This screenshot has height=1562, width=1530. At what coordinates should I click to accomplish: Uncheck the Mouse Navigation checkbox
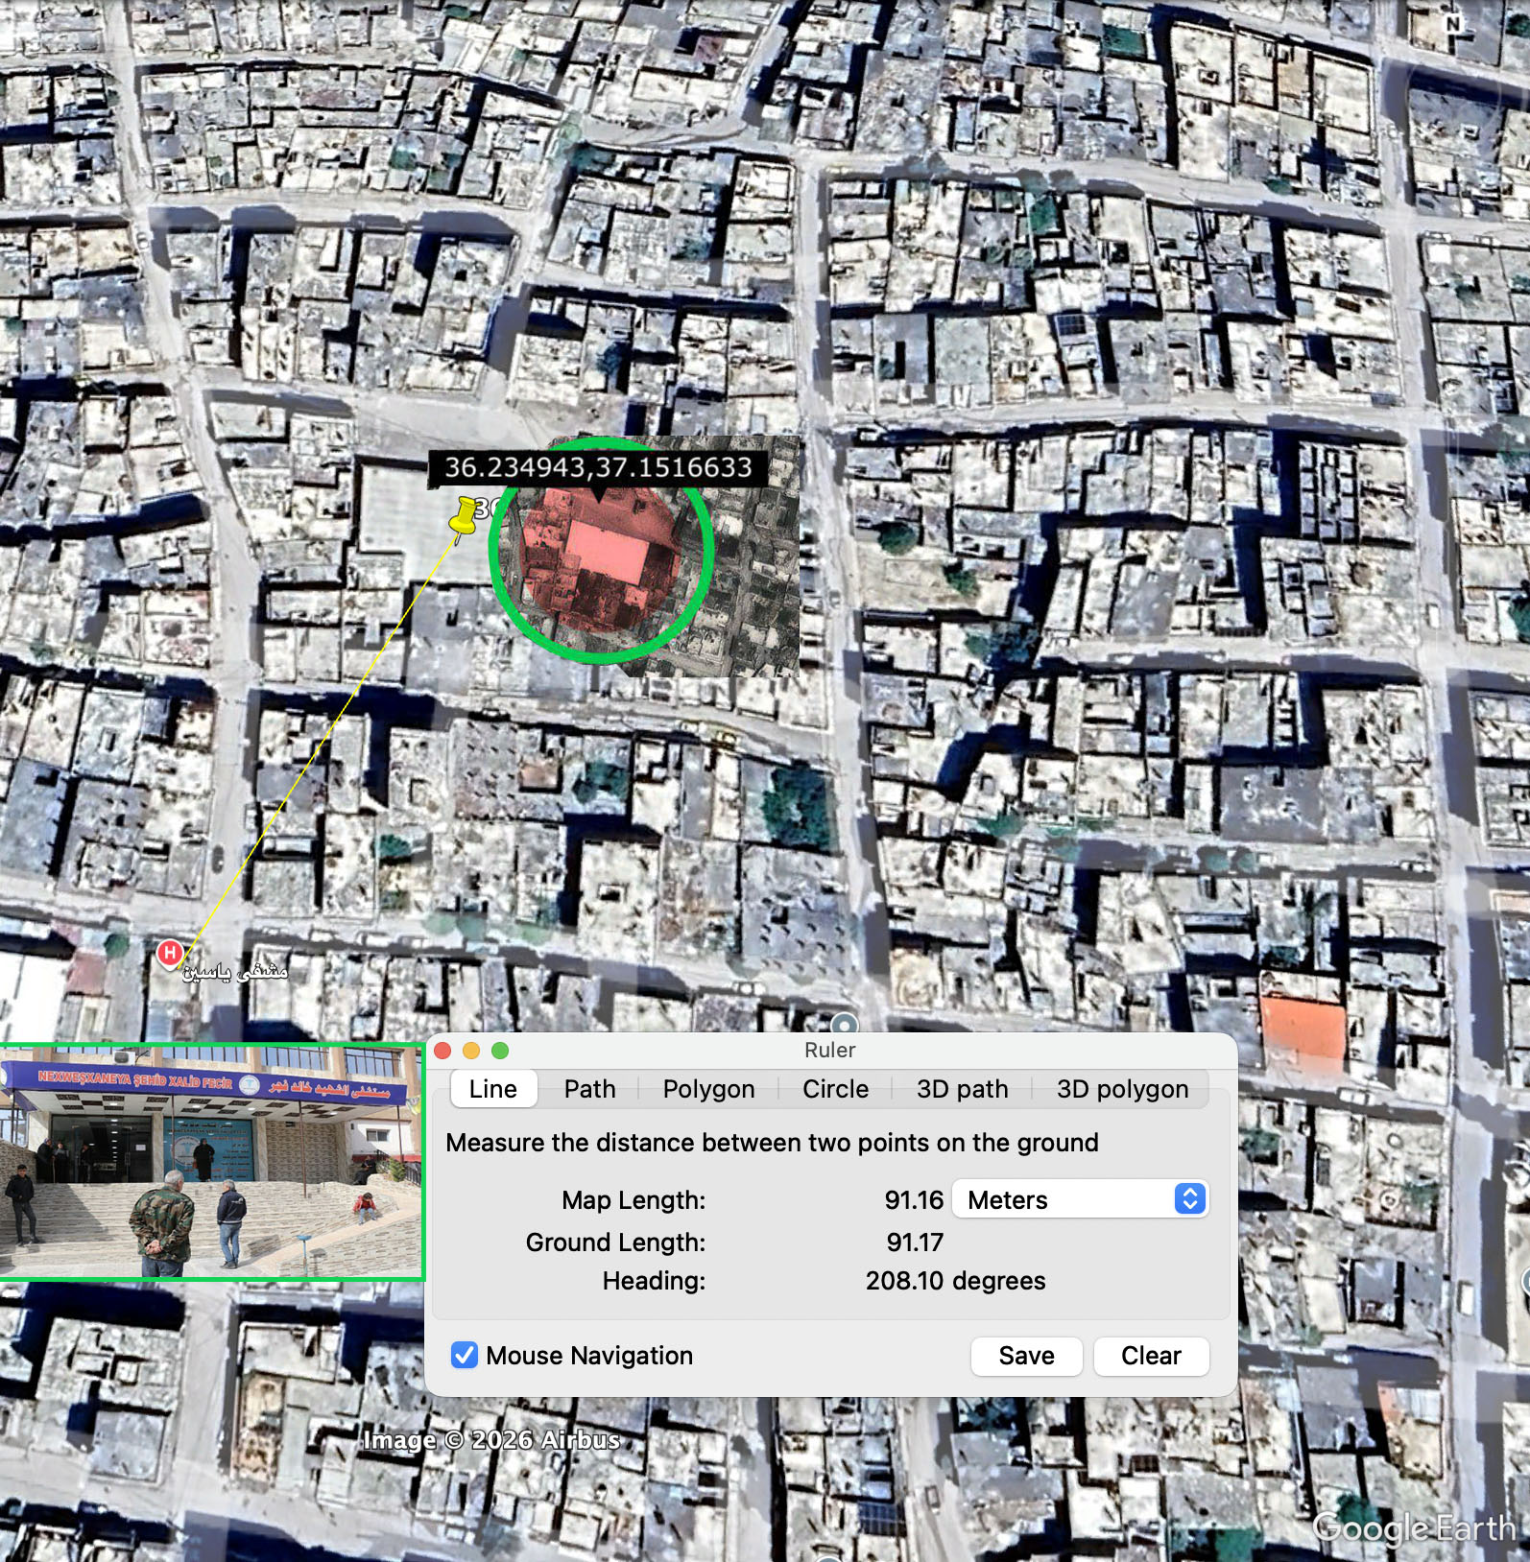click(x=465, y=1355)
